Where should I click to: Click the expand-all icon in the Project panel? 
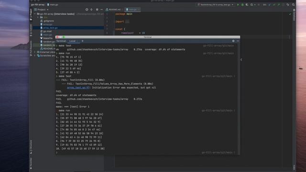click(91, 10)
